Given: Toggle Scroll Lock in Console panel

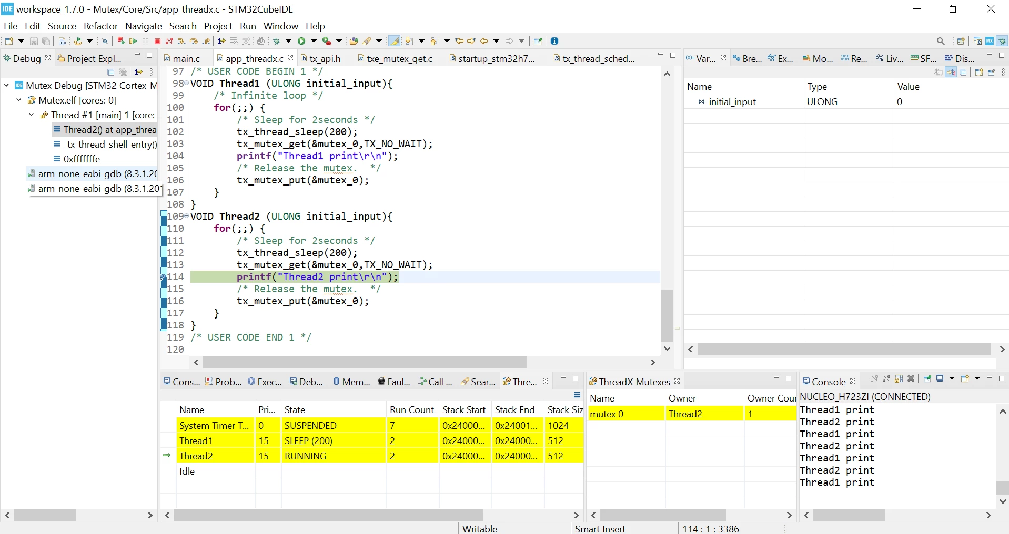Looking at the screenshot, I should 899,378.
